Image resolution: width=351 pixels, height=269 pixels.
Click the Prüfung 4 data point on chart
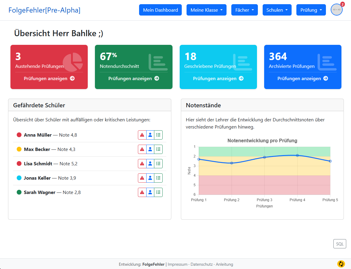click(x=297, y=155)
